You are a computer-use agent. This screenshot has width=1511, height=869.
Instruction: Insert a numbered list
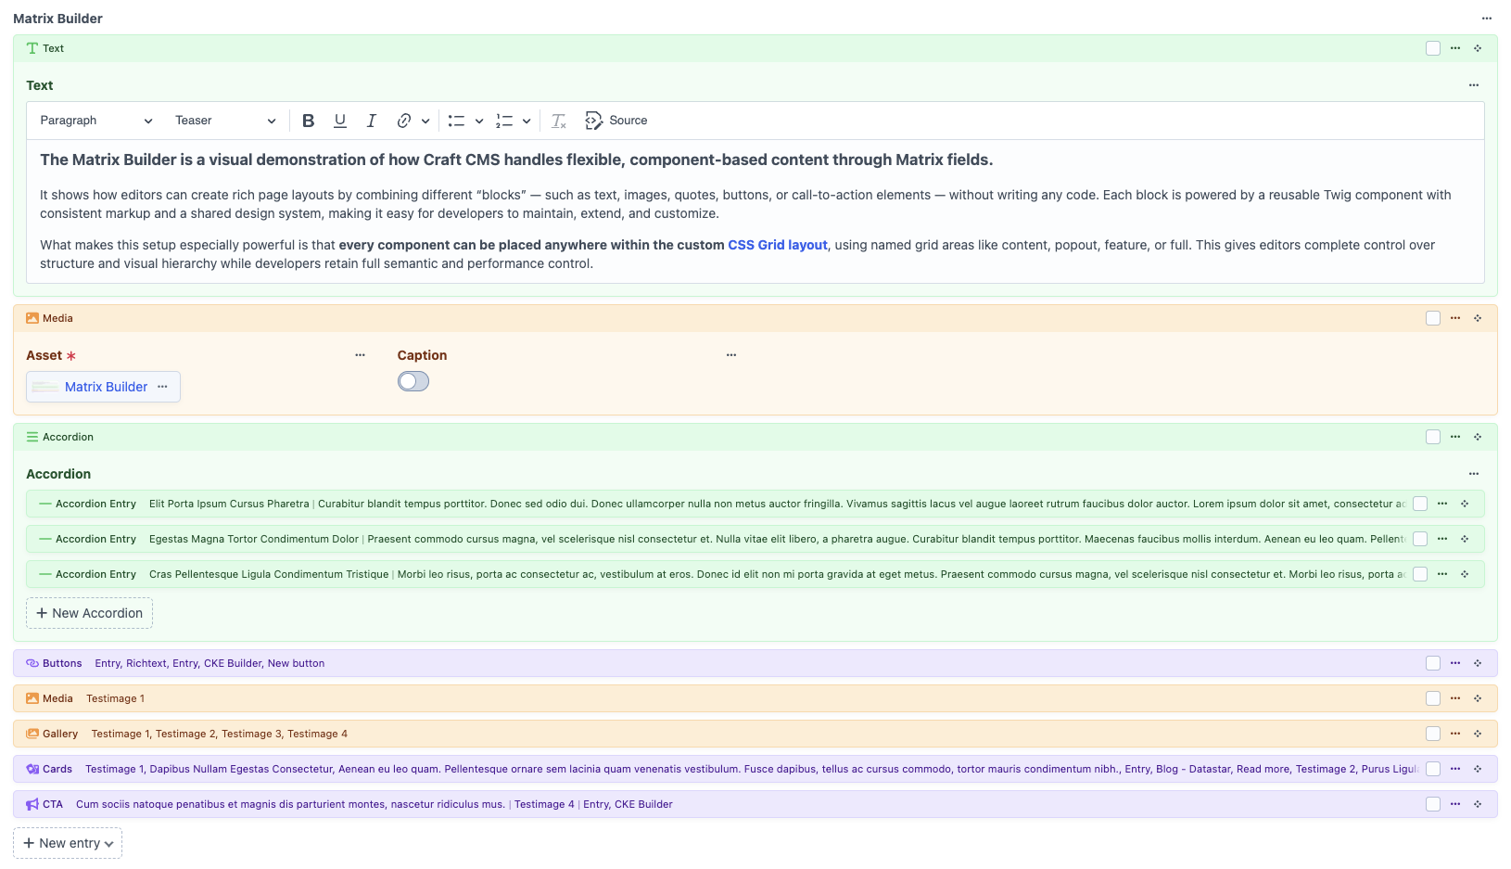pos(504,121)
